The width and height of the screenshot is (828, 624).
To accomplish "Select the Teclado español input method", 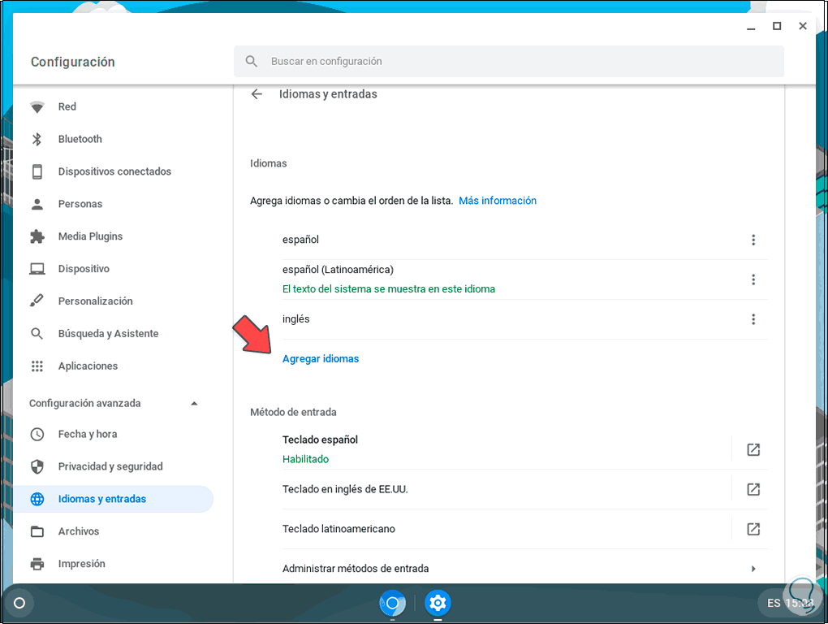I will pos(506,449).
